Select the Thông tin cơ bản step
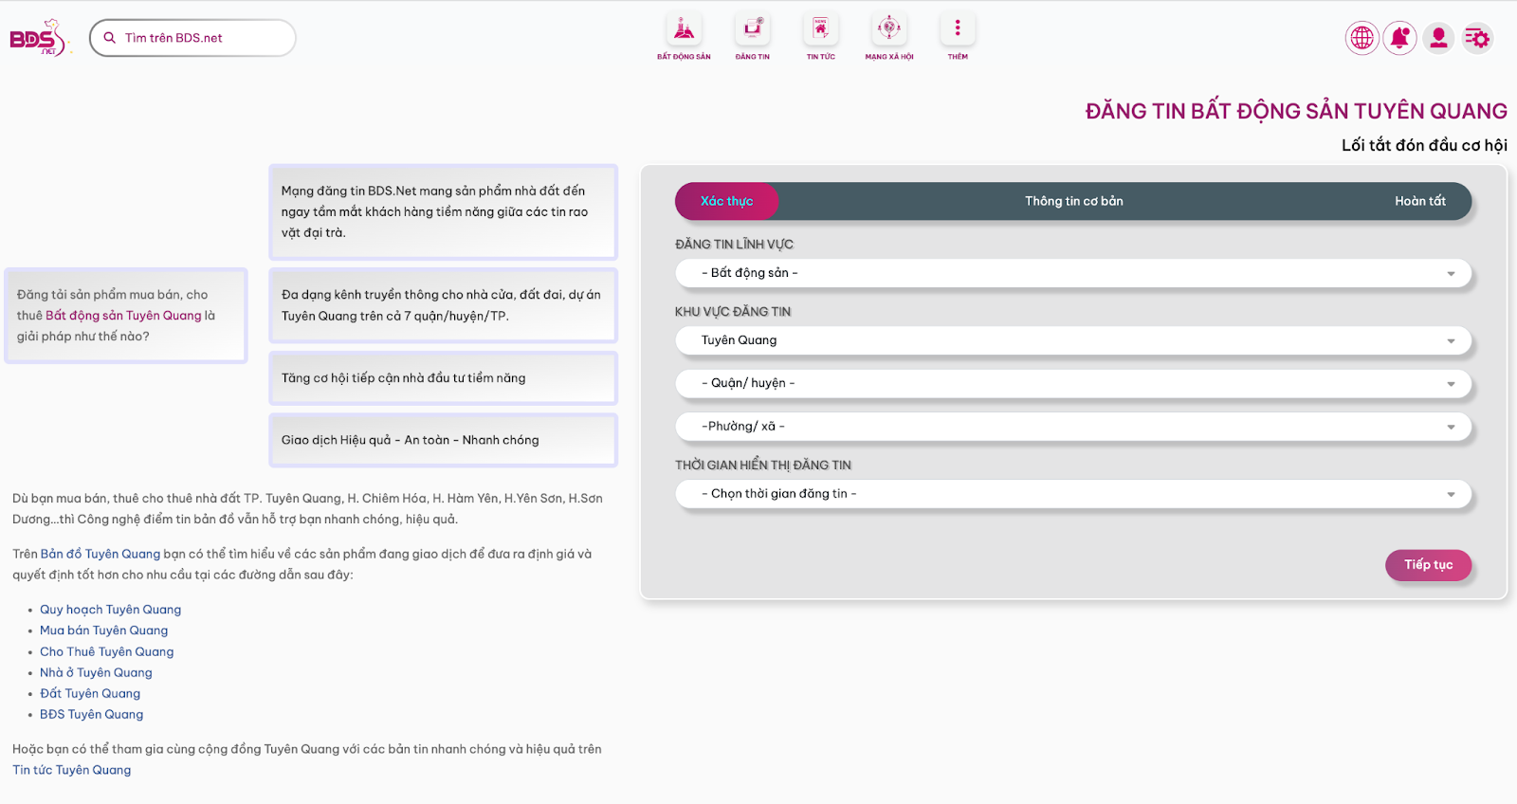 tap(1073, 201)
